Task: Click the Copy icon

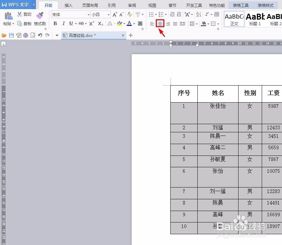Action: pos(19,23)
